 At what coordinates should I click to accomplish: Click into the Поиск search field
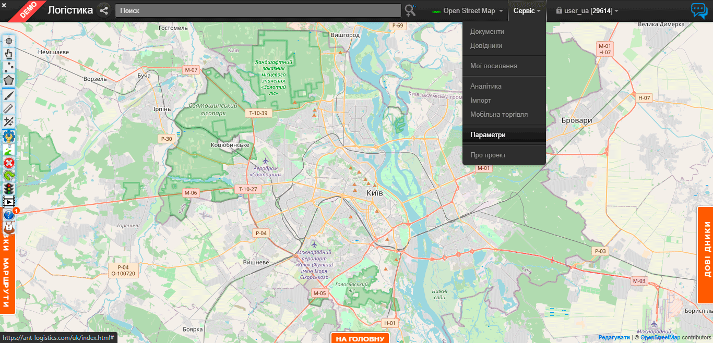(258, 11)
